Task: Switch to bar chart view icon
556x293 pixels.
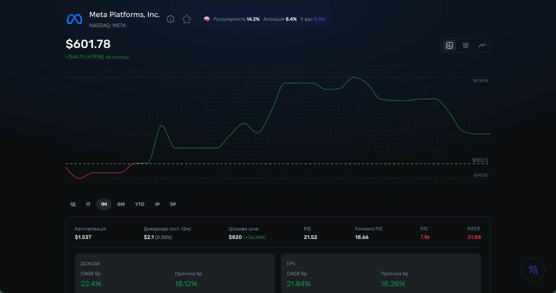Action: [x=449, y=45]
